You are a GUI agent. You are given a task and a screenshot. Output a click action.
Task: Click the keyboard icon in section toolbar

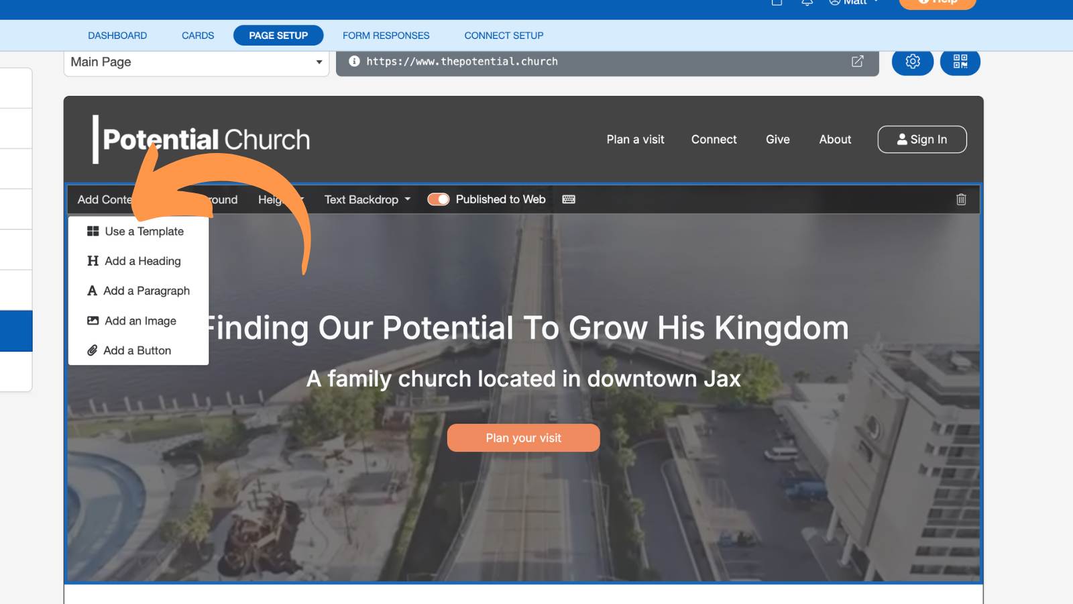pyautogui.click(x=569, y=199)
